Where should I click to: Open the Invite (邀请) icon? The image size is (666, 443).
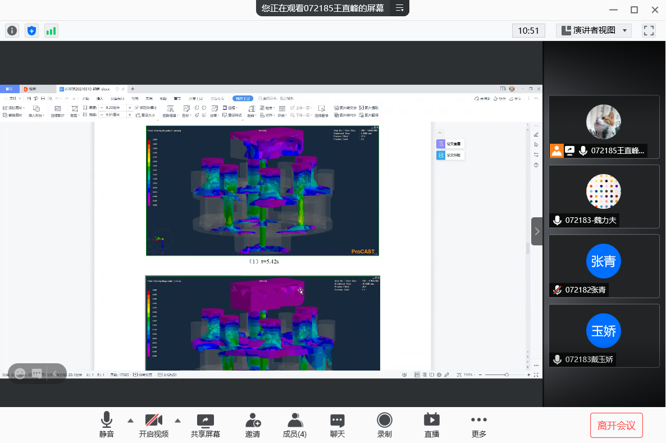[x=253, y=426]
